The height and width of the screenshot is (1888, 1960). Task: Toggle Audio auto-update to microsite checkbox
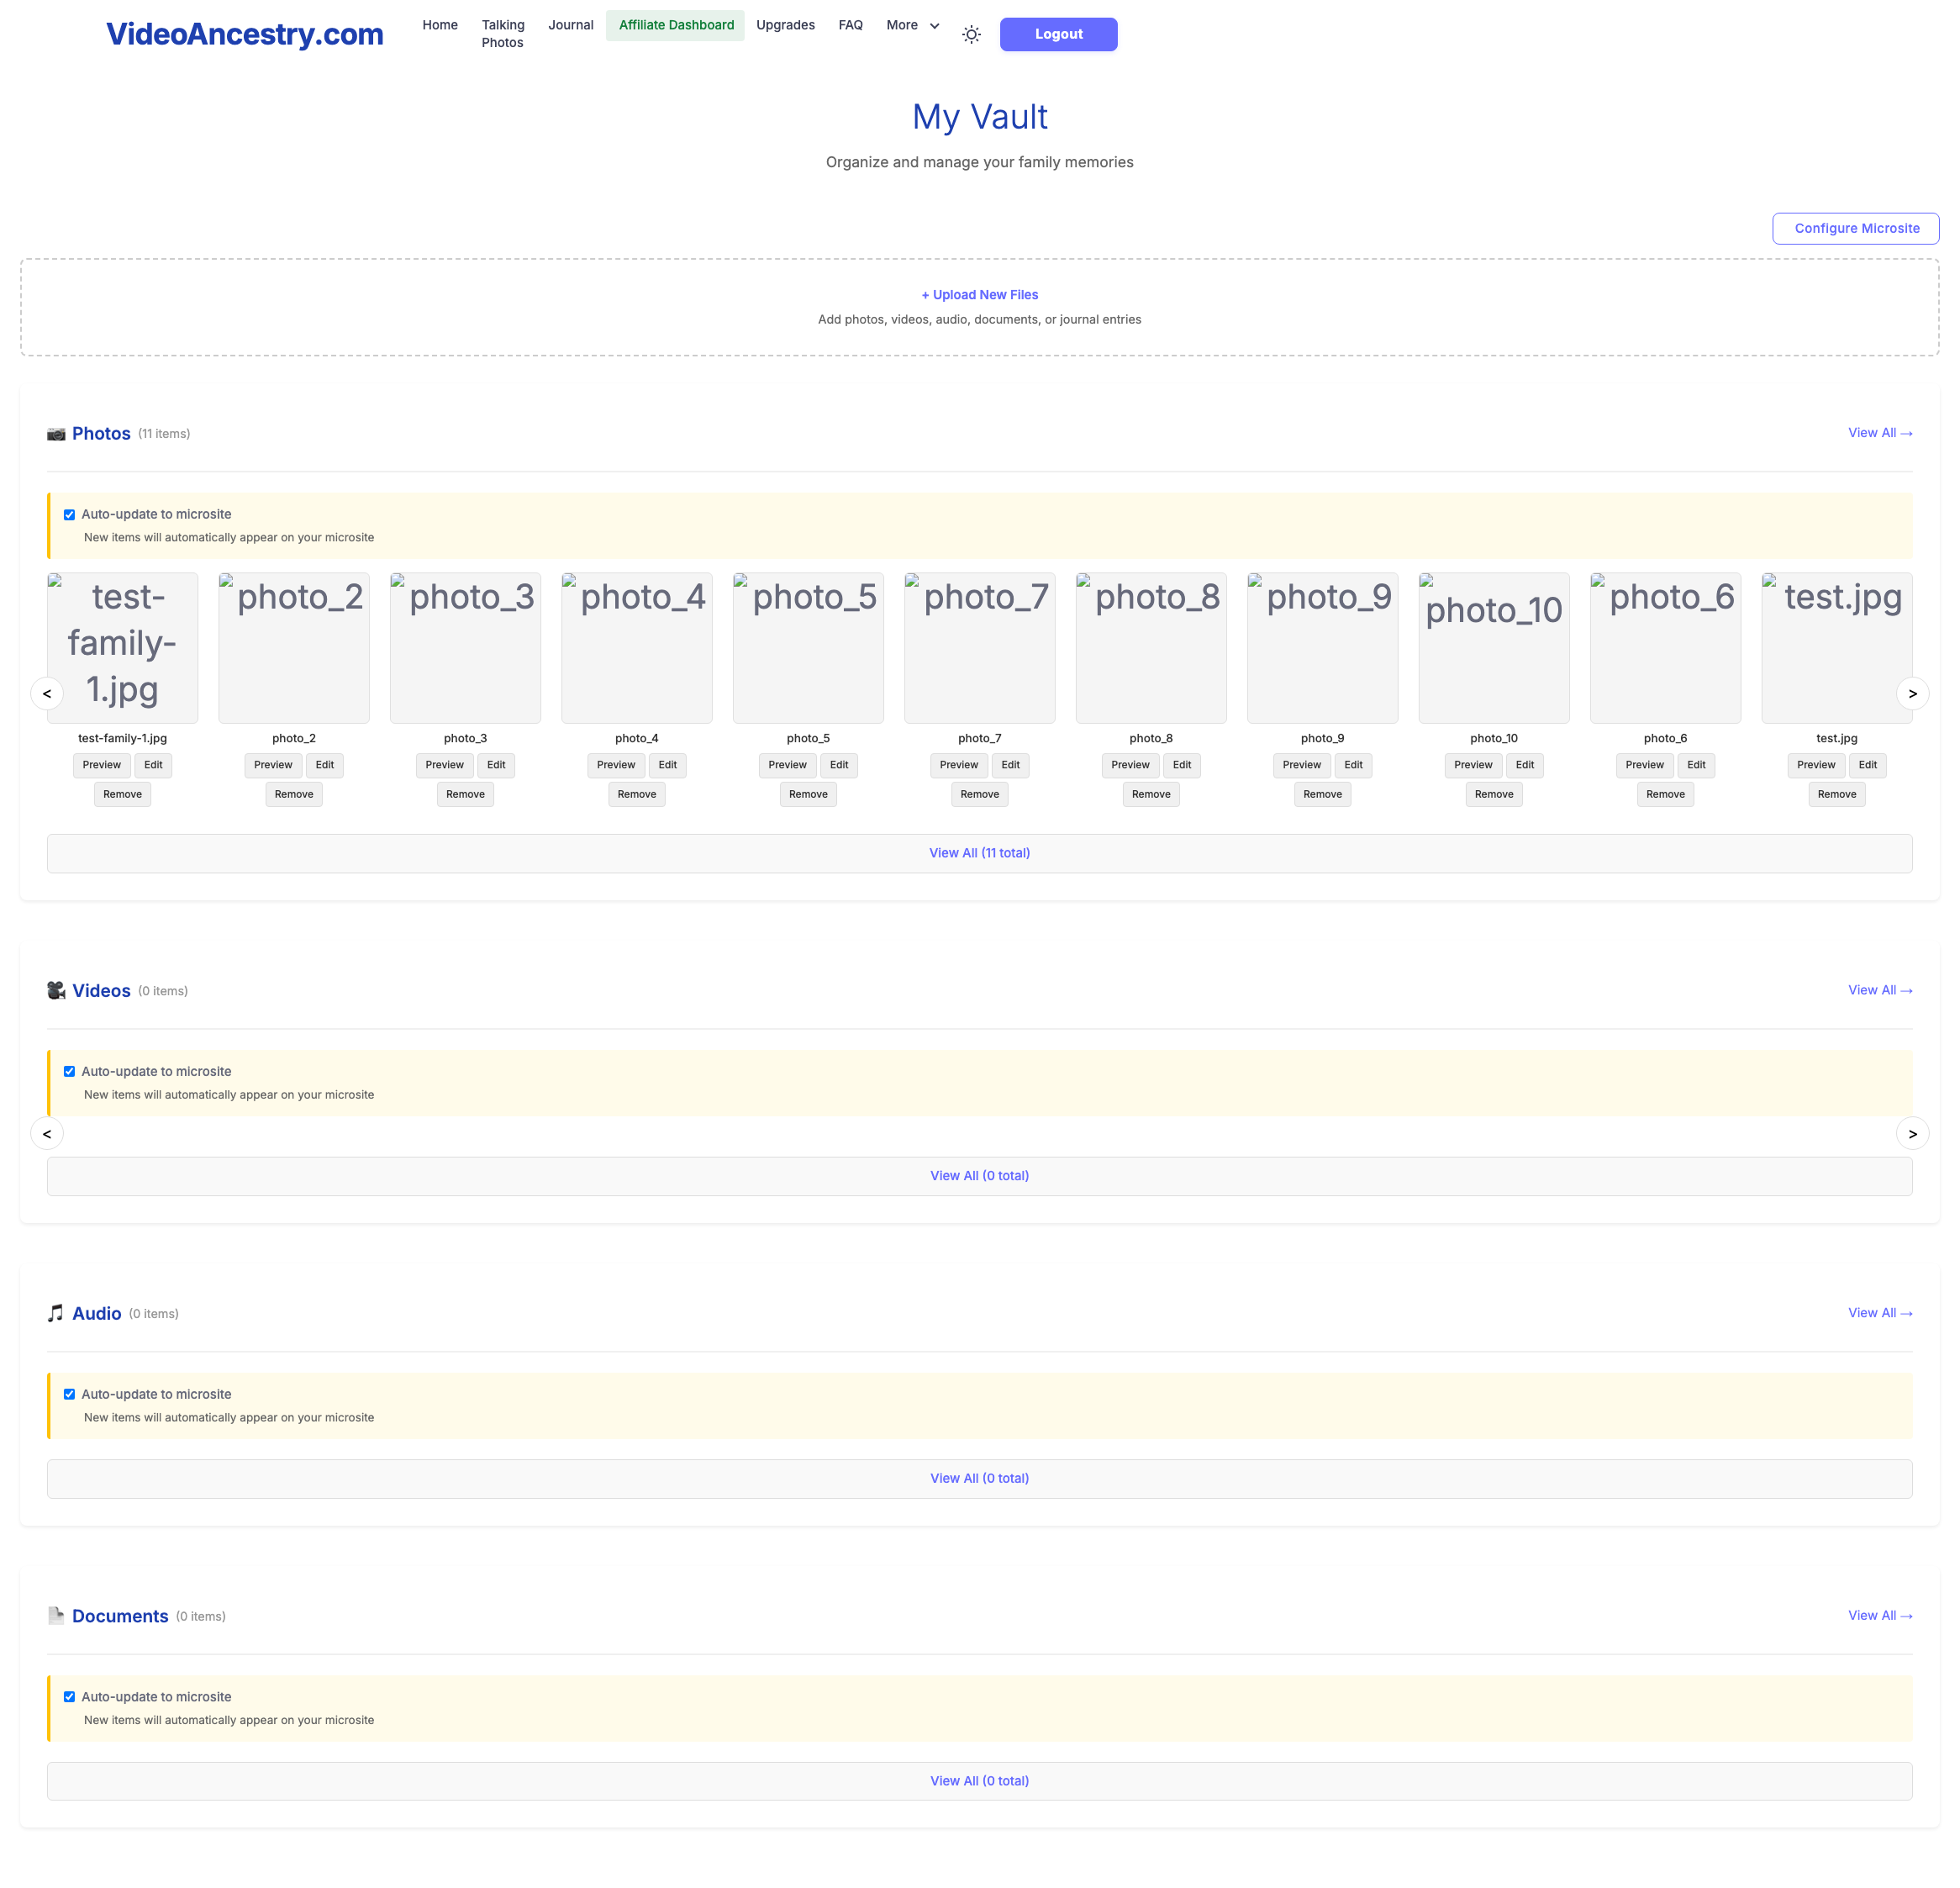[69, 1394]
